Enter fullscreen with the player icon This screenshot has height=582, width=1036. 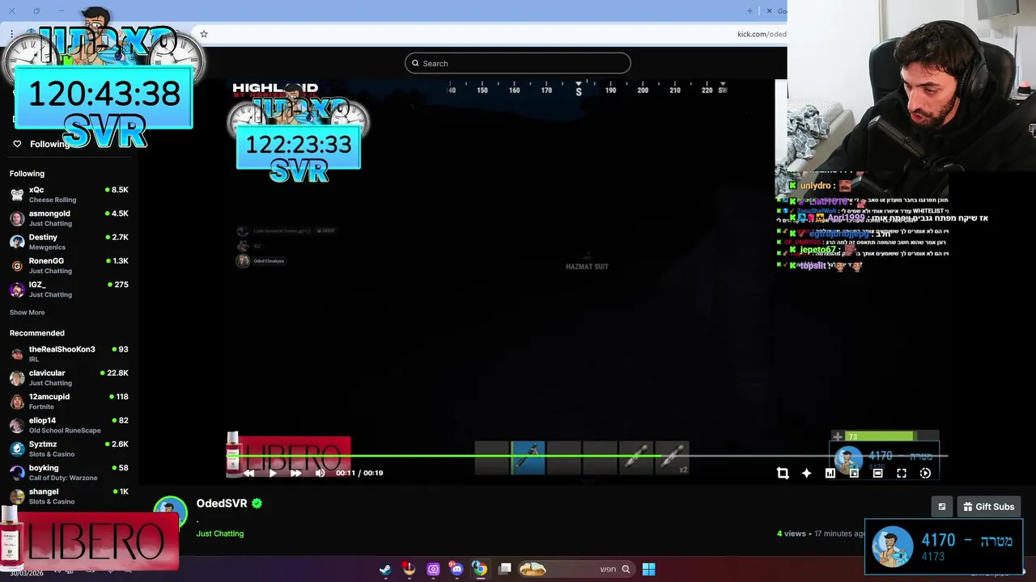[x=902, y=473]
